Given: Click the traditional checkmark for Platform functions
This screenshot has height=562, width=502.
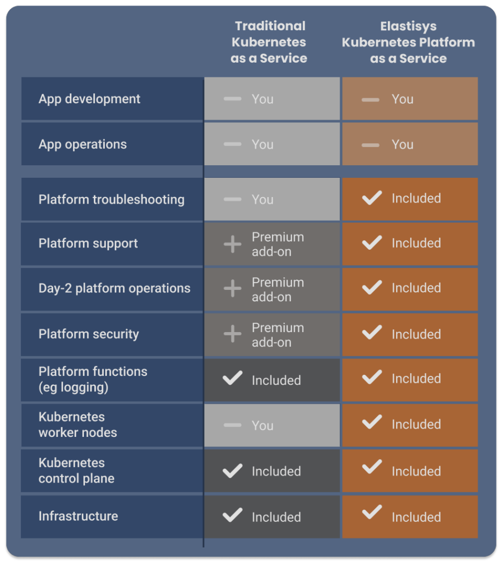Looking at the screenshot, I should click(x=233, y=378).
